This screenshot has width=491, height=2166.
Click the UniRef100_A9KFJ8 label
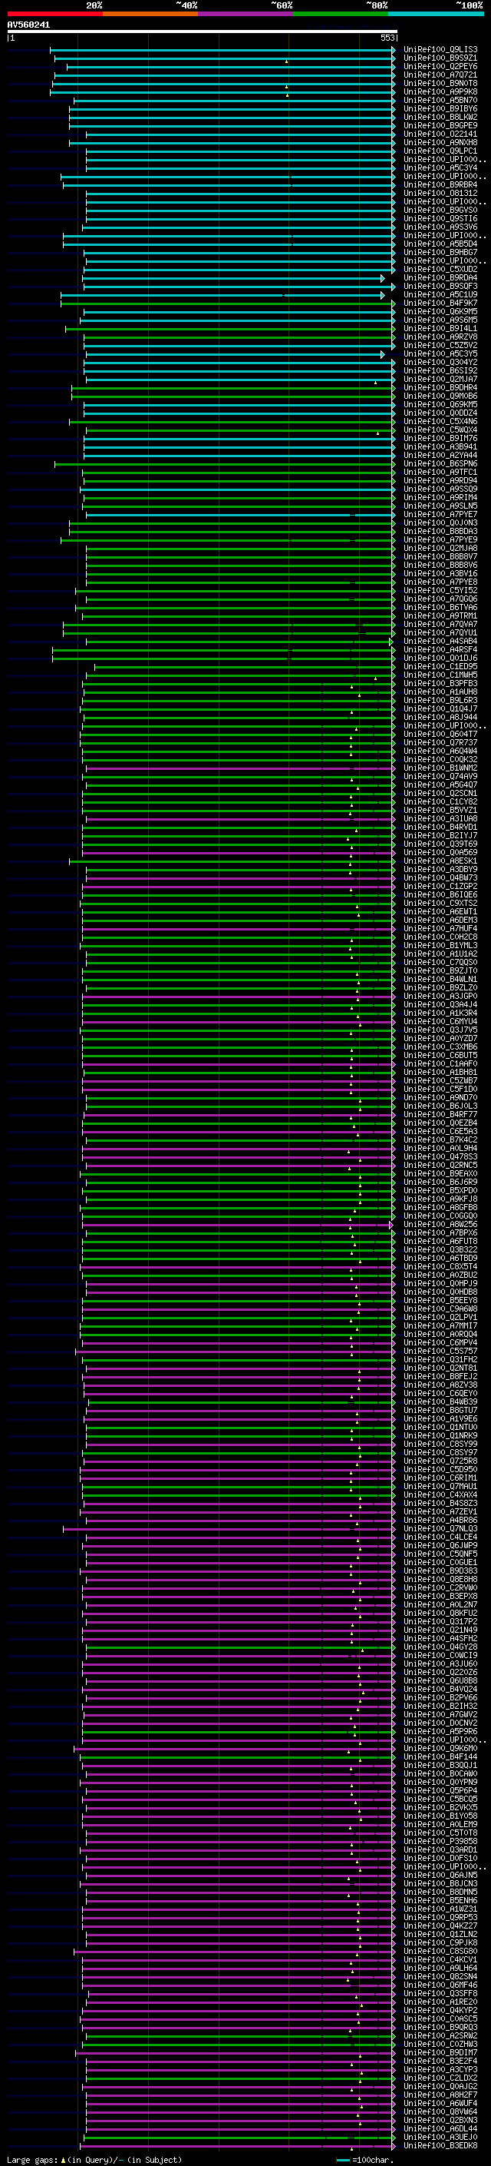440,1199
